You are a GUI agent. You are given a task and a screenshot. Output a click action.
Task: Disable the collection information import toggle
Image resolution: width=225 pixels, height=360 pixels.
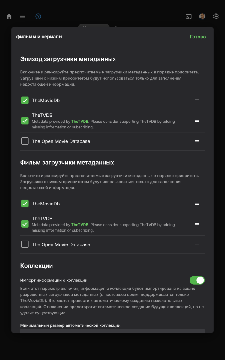coord(197,280)
